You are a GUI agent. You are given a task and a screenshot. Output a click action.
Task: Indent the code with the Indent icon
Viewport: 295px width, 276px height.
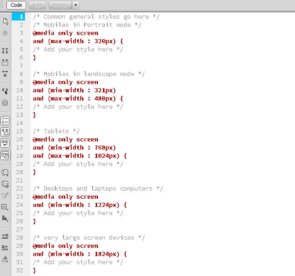5,236
